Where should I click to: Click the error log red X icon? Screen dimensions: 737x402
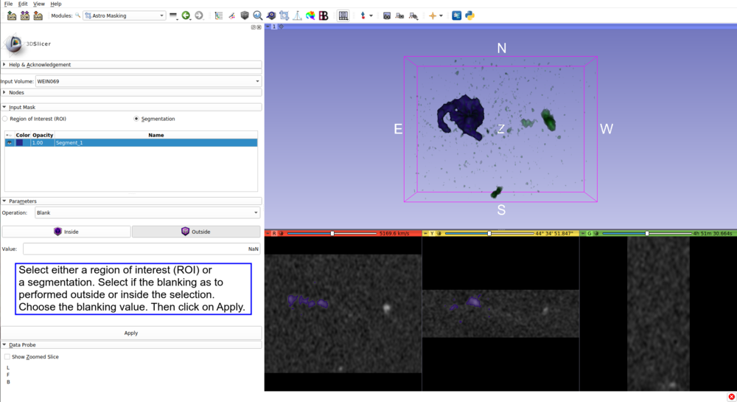(731, 397)
